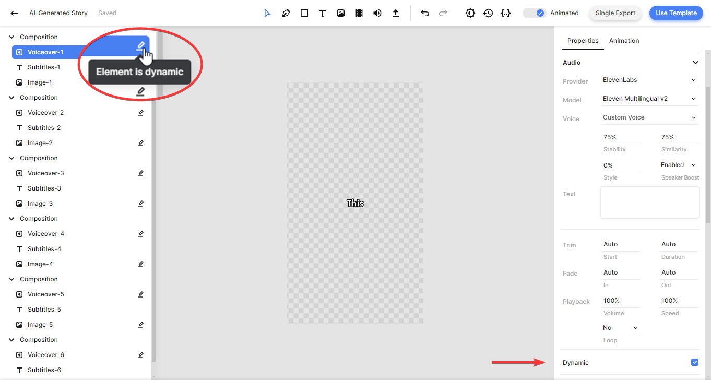This screenshot has height=380, width=711.
Task: Choose the rectangle shape tool
Action: tap(304, 13)
